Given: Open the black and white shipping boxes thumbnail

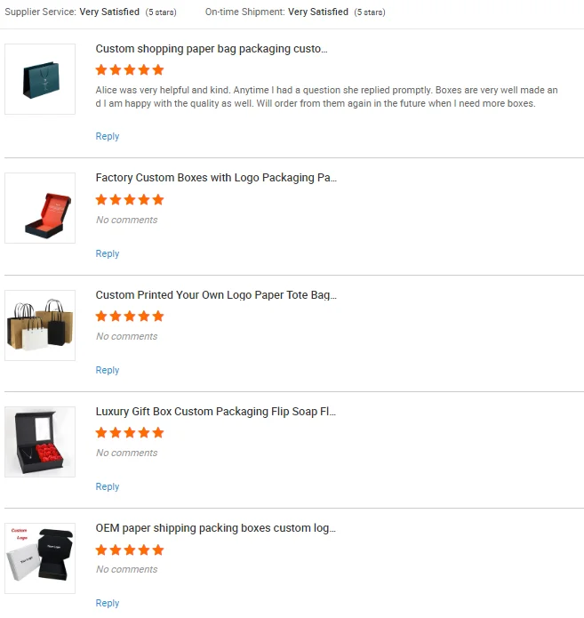Looking at the screenshot, I should point(40,558).
